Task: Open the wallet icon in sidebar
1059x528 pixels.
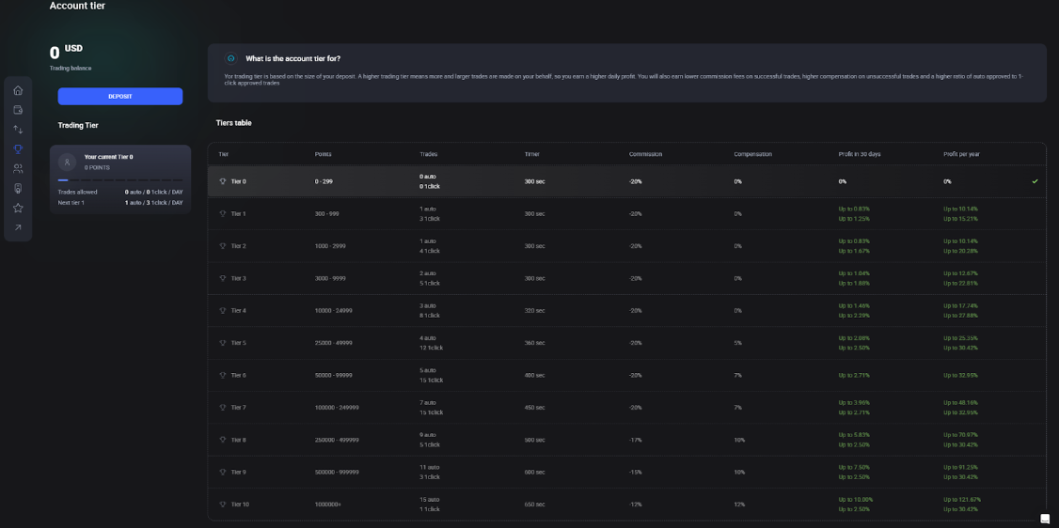Action: pyautogui.click(x=18, y=110)
